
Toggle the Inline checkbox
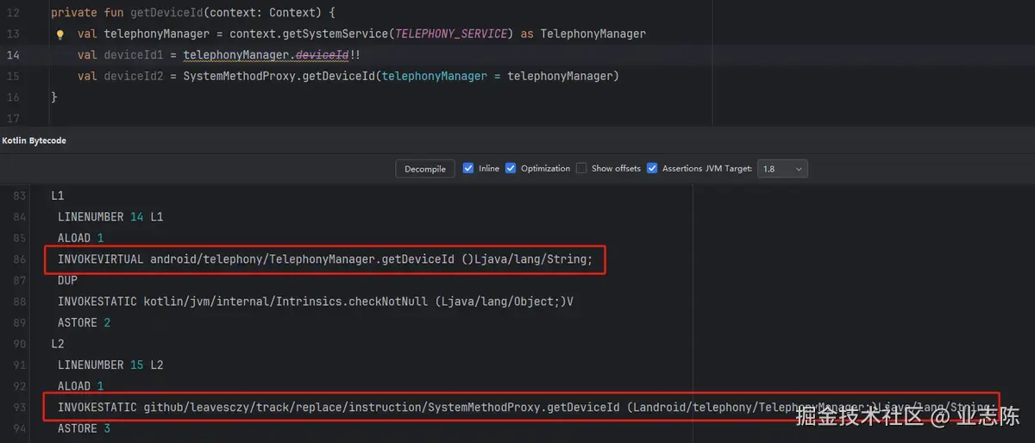pyautogui.click(x=468, y=168)
